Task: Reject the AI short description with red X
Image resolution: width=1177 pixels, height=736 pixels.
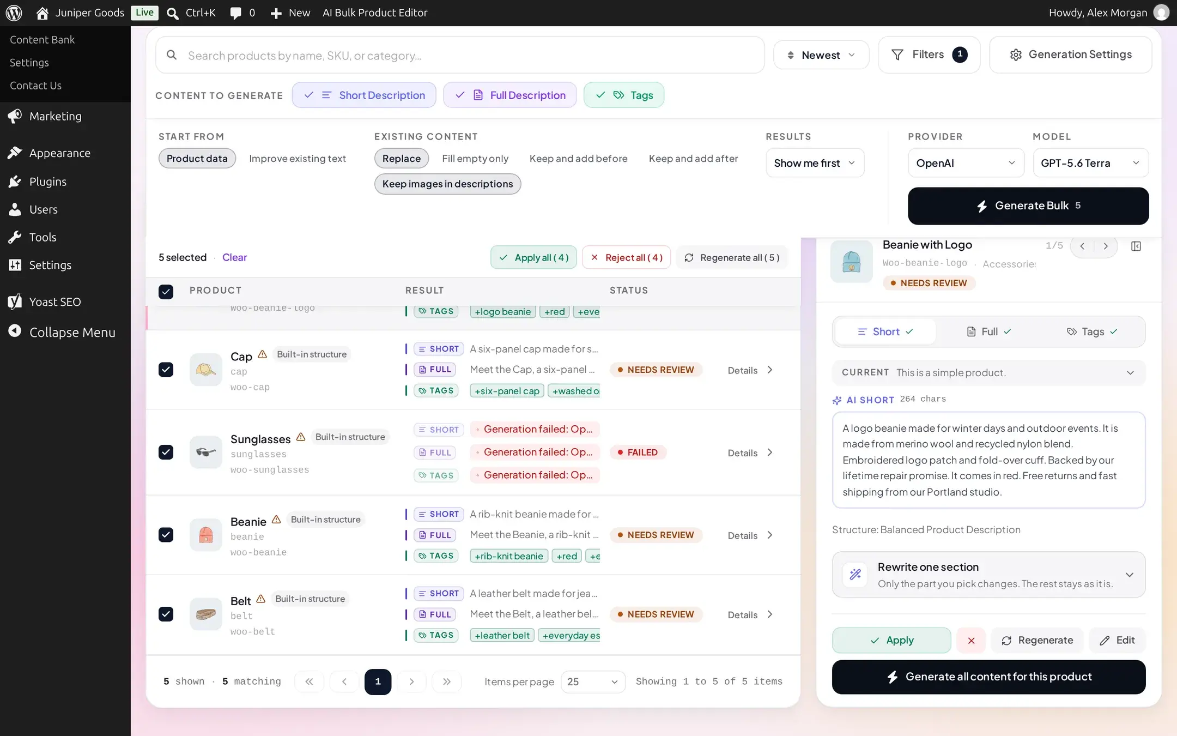Action: click(971, 641)
